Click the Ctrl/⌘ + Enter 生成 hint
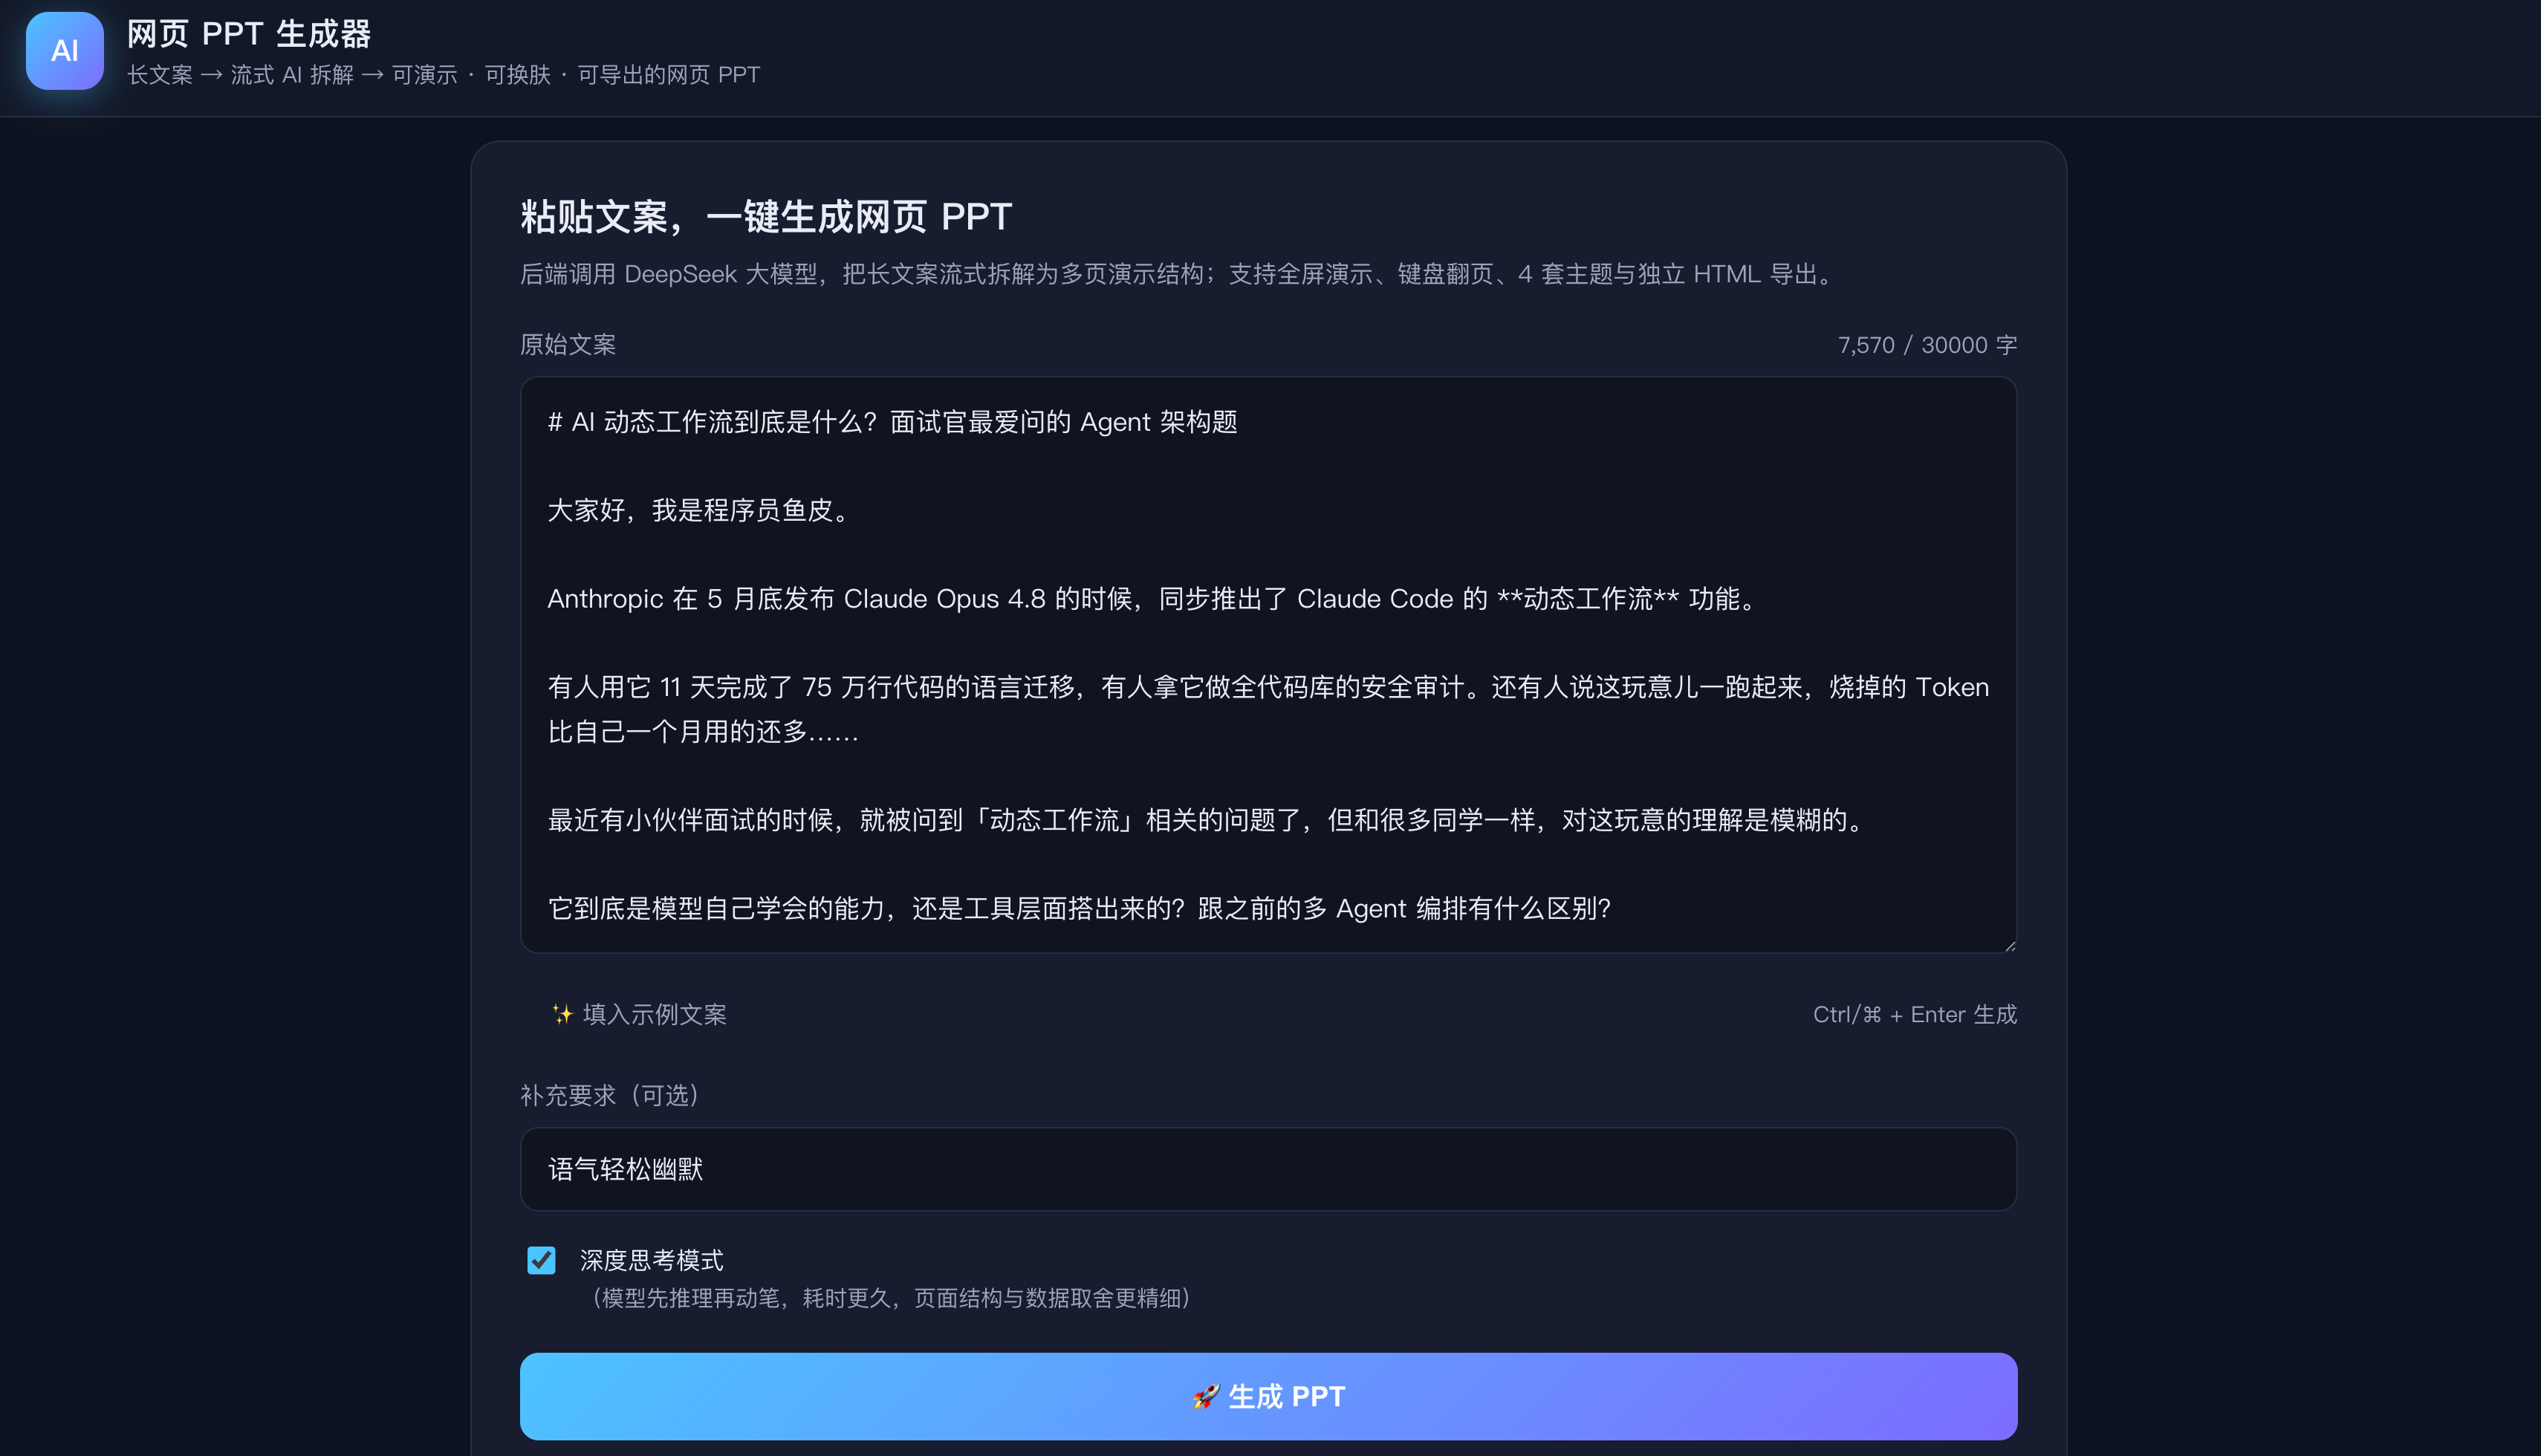Image resolution: width=2541 pixels, height=1456 pixels. [1914, 1014]
